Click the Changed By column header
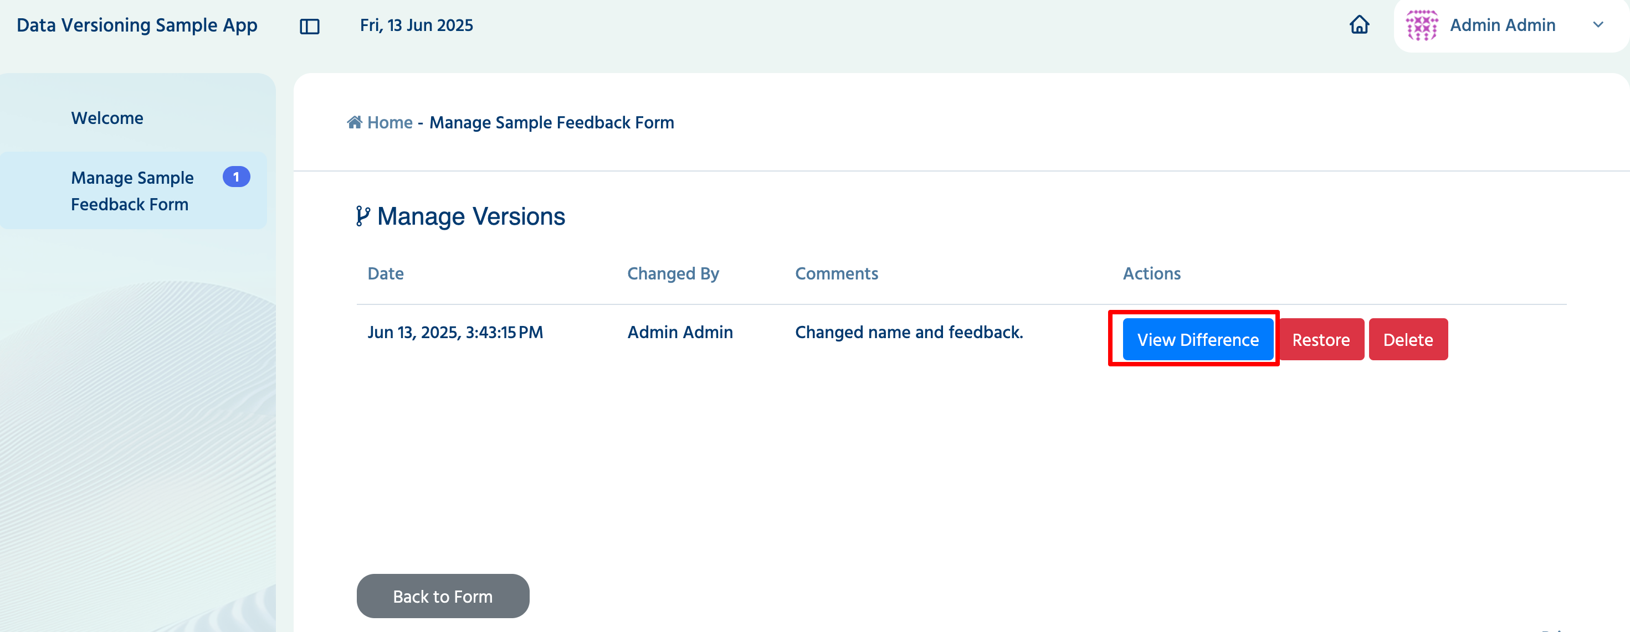 tap(673, 273)
